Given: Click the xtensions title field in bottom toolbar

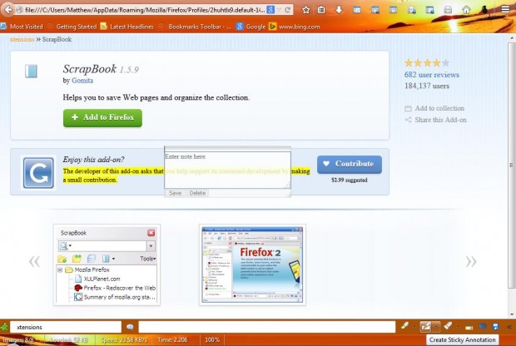Looking at the screenshot, I should [x=66, y=327].
